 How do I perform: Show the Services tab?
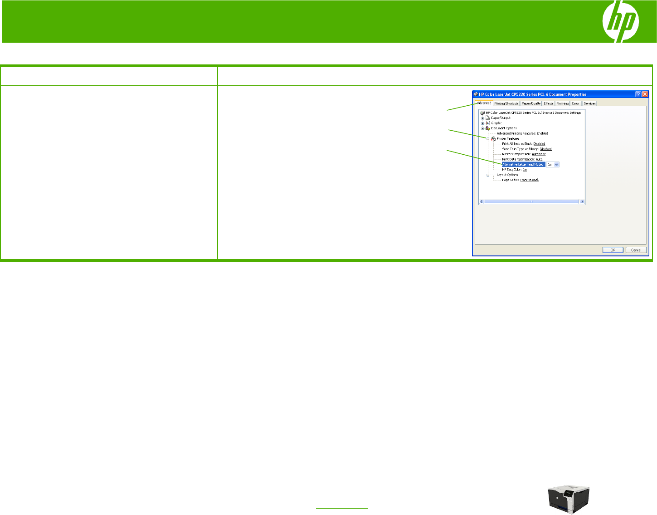tap(589, 103)
